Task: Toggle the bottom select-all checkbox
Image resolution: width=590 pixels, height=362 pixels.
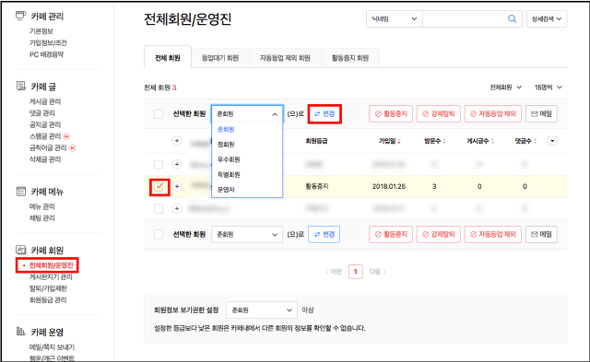Action: point(159,235)
